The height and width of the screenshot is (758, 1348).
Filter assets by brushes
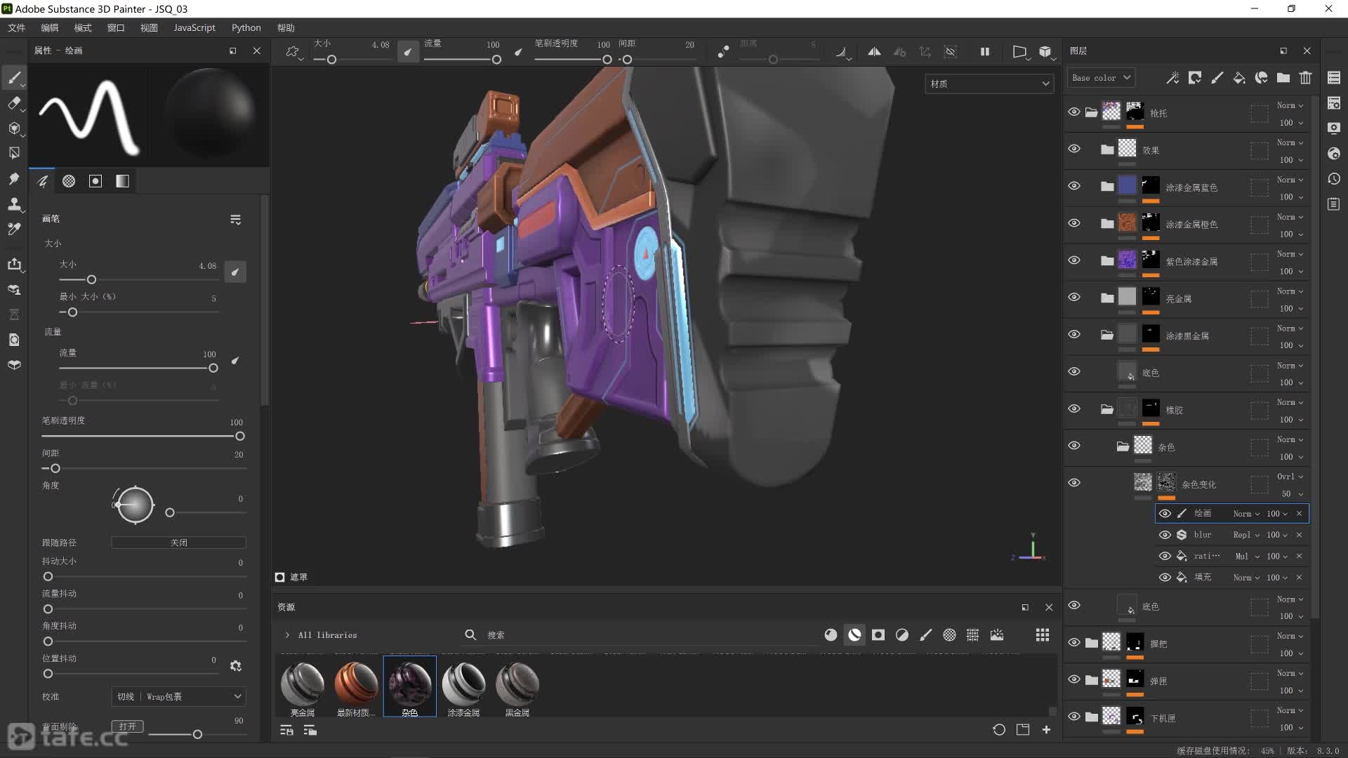pyautogui.click(x=926, y=634)
